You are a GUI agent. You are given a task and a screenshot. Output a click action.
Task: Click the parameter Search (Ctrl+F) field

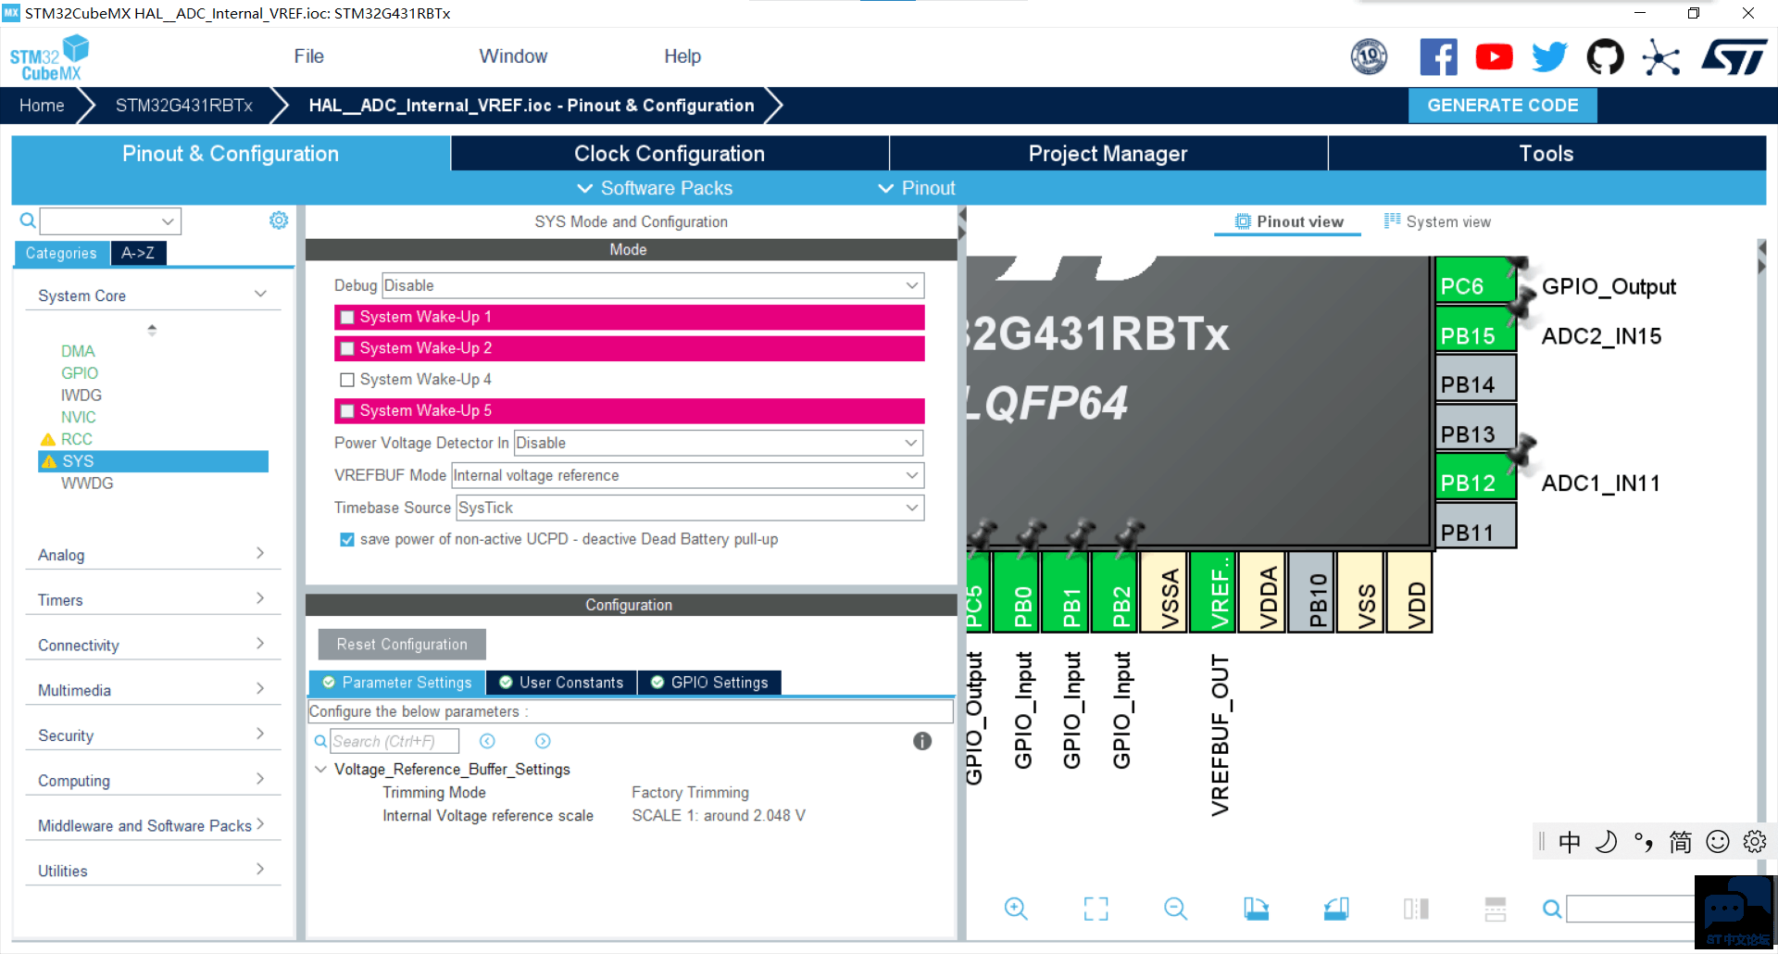coord(394,741)
